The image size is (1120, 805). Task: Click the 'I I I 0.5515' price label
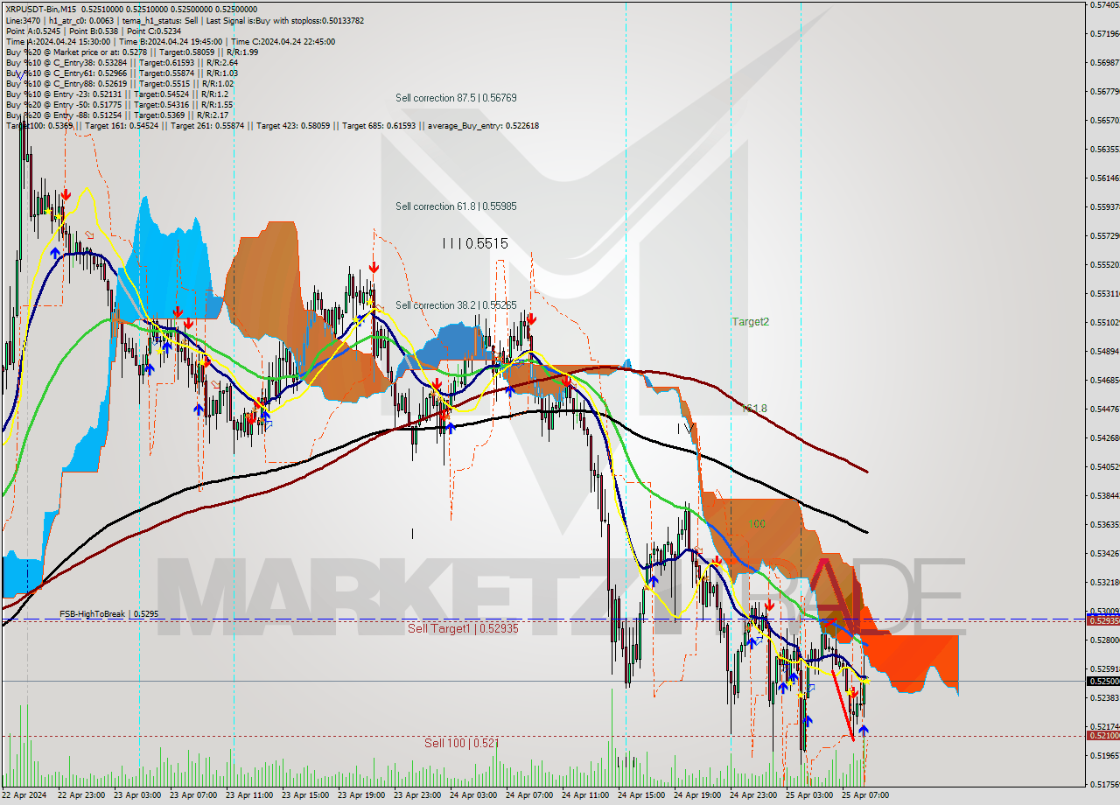(475, 244)
